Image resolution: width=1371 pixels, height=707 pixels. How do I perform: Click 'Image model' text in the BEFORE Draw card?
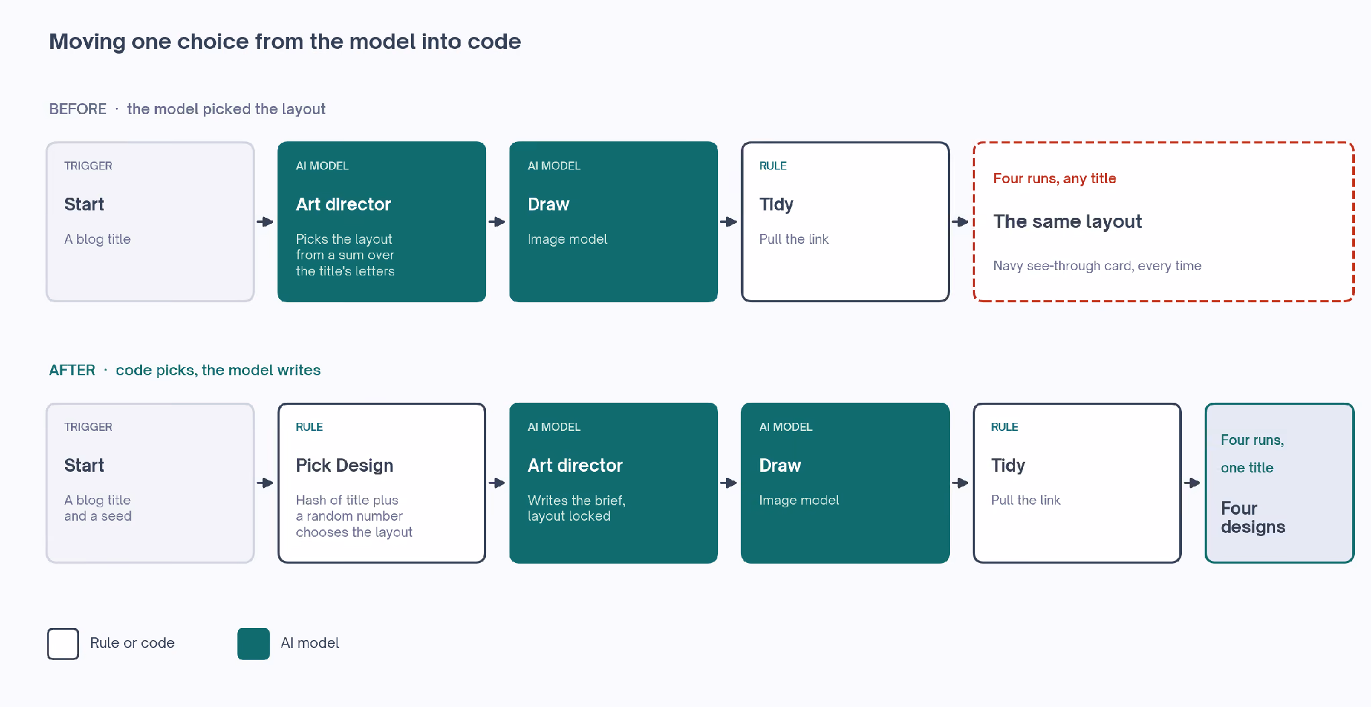click(x=567, y=239)
